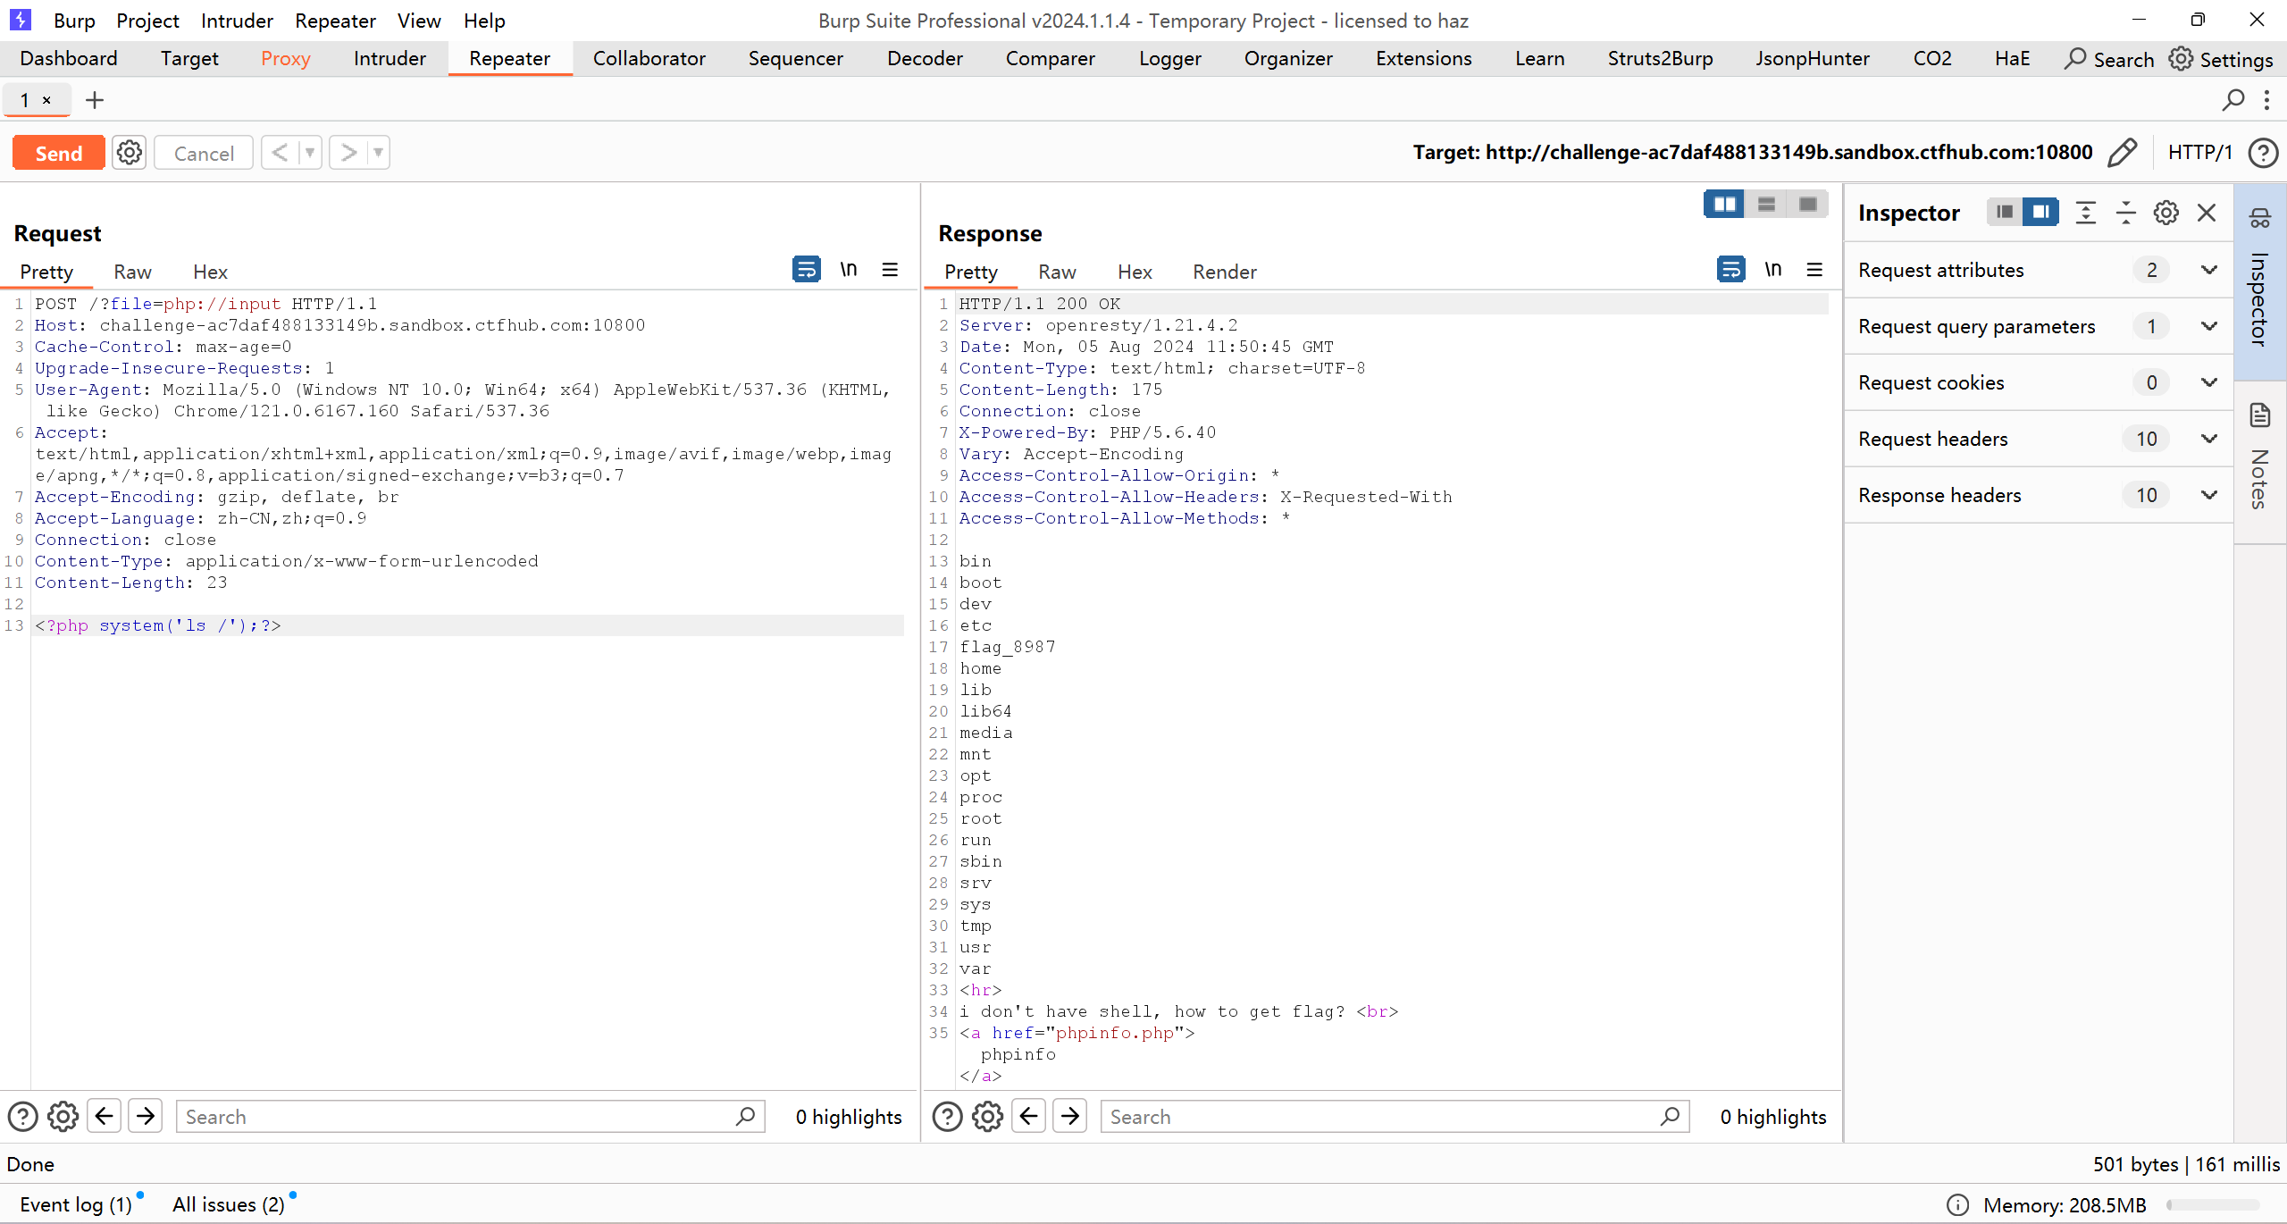Jump to next Response search match
This screenshot has height=1224, width=2287.
click(1070, 1116)
